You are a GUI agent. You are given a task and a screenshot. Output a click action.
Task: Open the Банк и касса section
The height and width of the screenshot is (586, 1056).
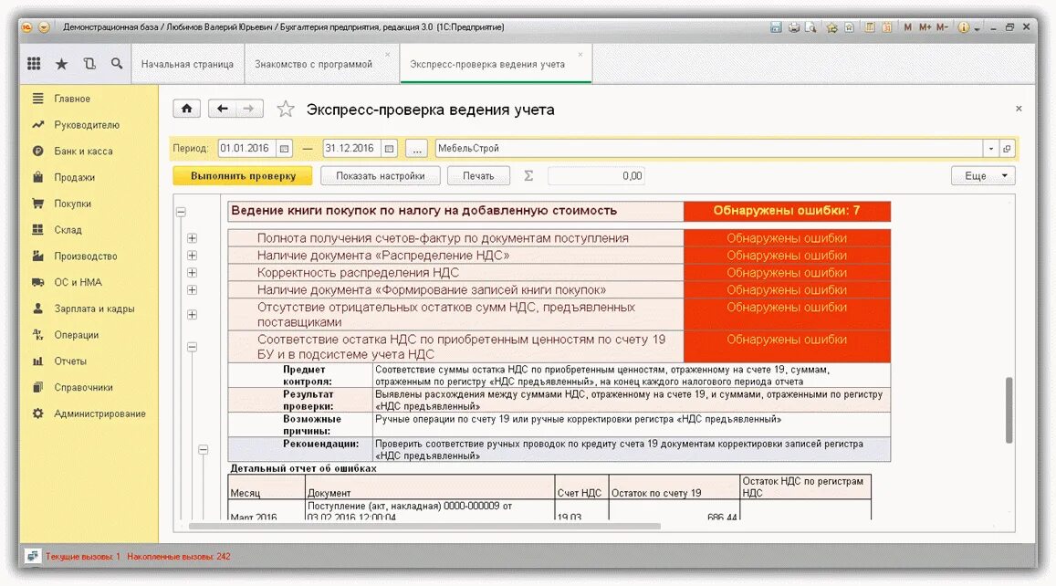click(83, 151)
